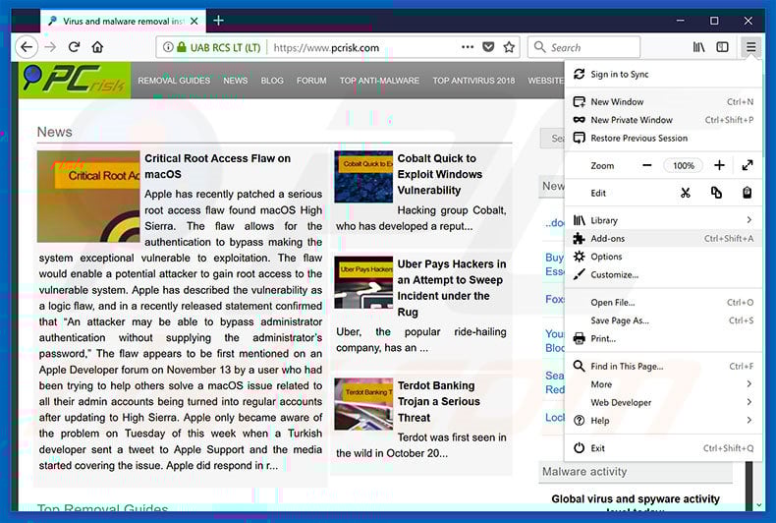Screen dimensions: 776x523
Task: Click the PCrisk site logo
Action: [x=75, y=80]
